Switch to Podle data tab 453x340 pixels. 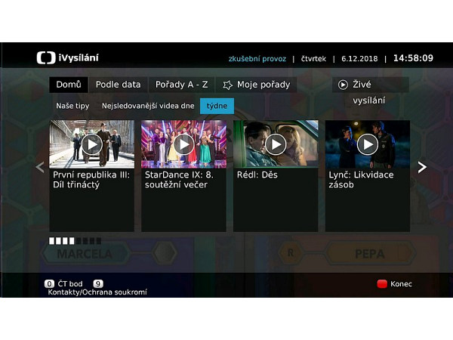pos(119,85)
